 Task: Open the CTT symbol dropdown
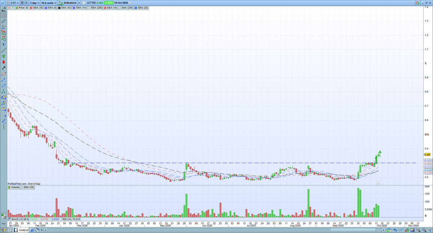14,3
